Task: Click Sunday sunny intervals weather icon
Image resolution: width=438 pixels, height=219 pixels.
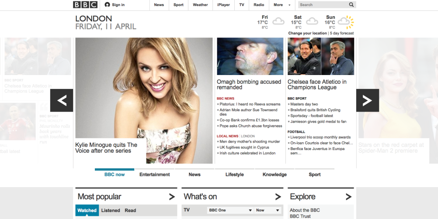Action: click(x=346, y=22)
